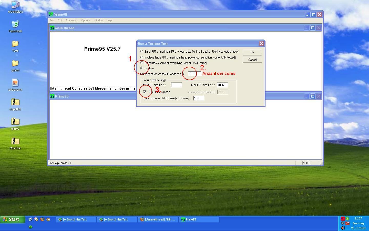The image size is (369, 231).
Task: Select the Tools folder on the desktop
Action: 15,44
